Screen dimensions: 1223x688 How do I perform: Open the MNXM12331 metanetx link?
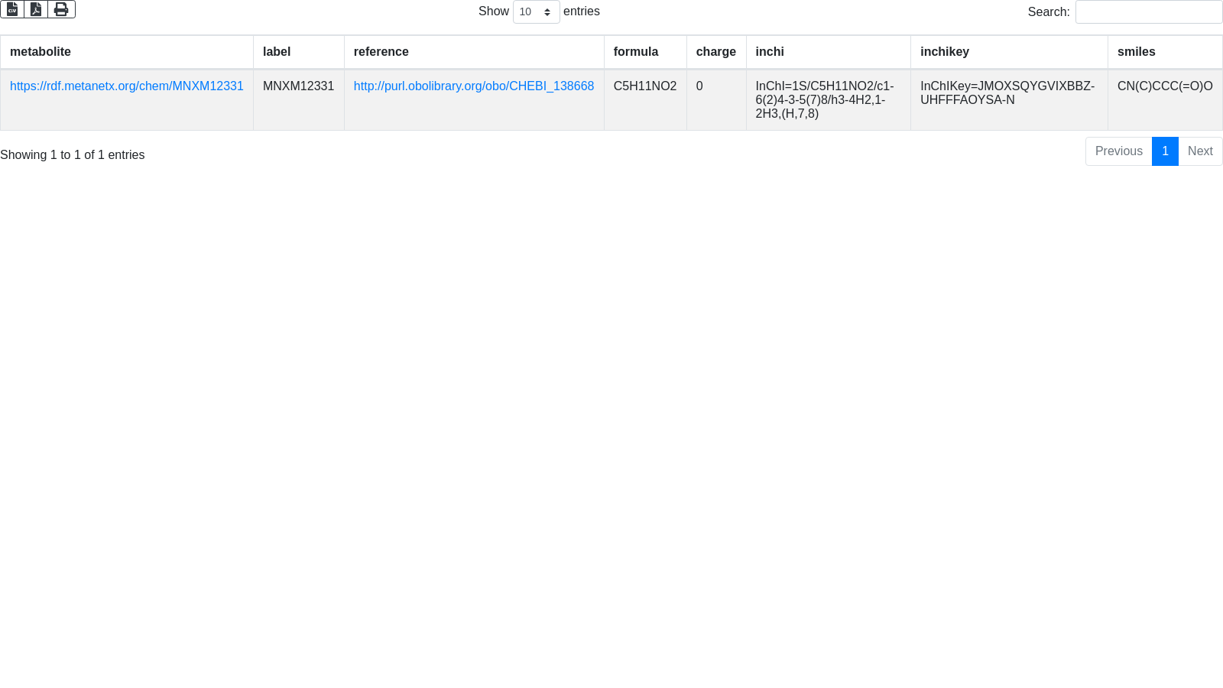(x=127, y=86)
